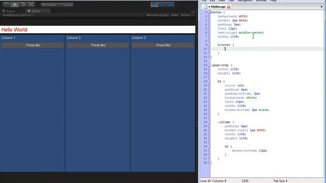Viewport: 326px width, 183px height.
Task: Click Press Me! button in Column 3
Action: tap(163, 45)
